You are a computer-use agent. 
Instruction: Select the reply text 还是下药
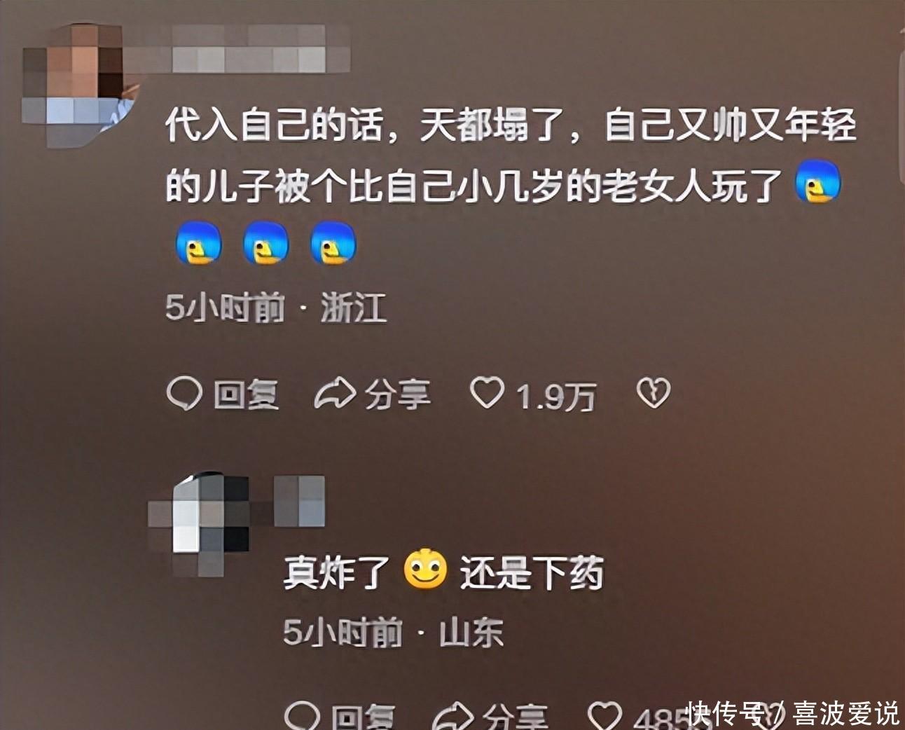click(x=532, y=572)
